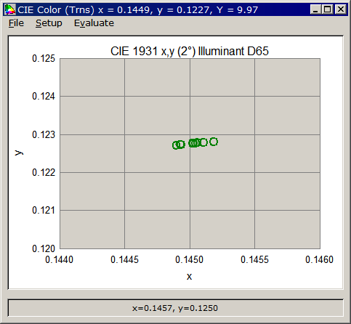Open the Evaluate menu
The height and width of the screenshot is (324, 351).
[x=94, y=23]
